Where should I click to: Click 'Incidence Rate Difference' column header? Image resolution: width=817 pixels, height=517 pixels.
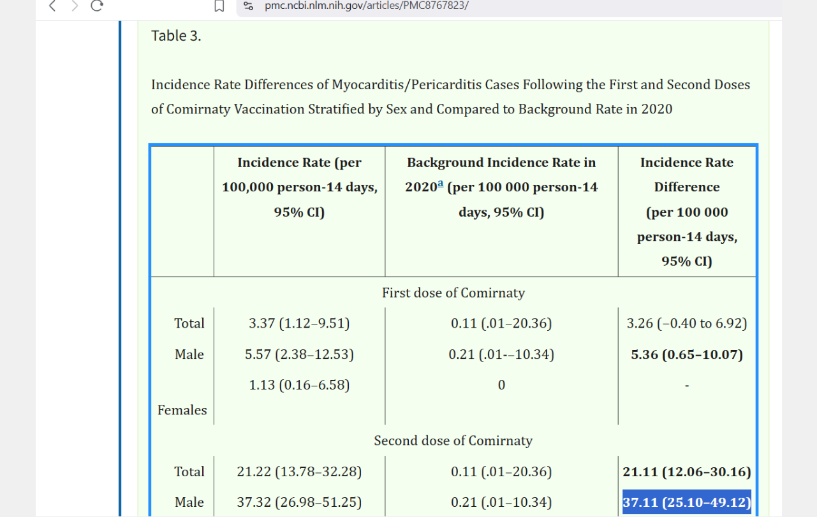[x=687, y=212]
